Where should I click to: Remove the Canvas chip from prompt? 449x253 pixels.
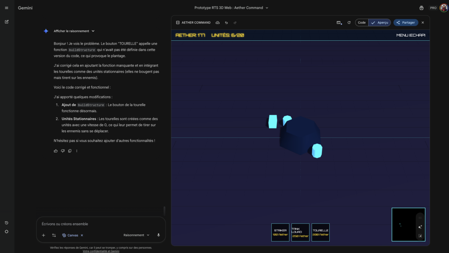[82, 235]
